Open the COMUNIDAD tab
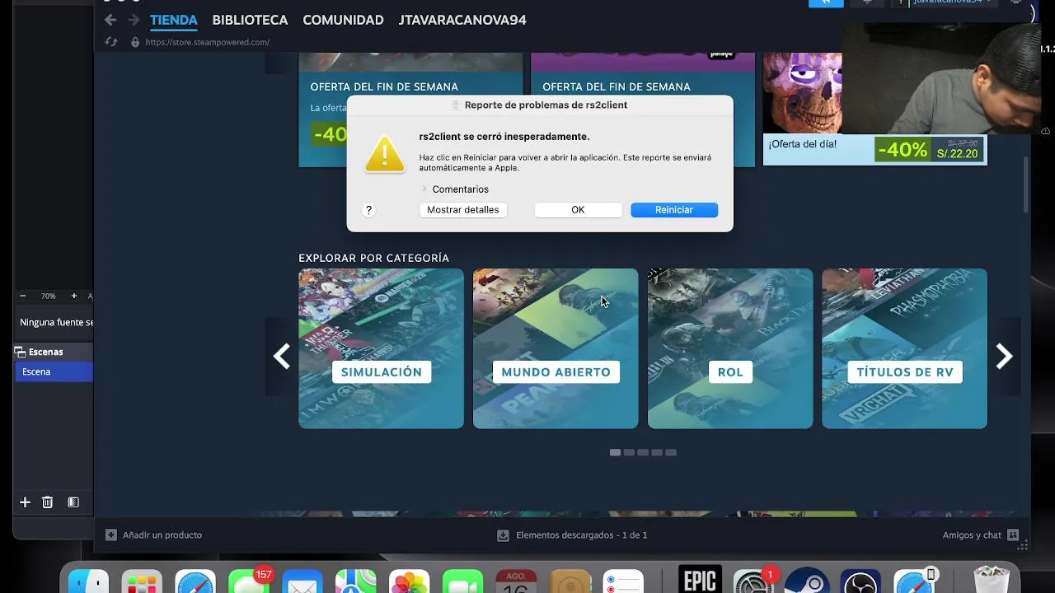This screenshot has height=593, width=1055. click(343, 20)
